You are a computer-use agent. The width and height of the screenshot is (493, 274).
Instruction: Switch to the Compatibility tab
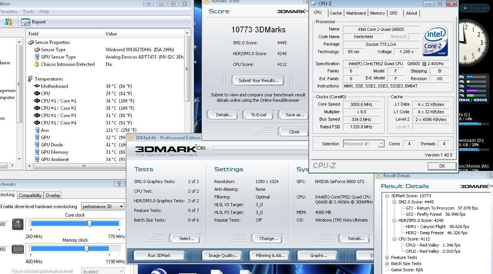click(x=30, y=195)
